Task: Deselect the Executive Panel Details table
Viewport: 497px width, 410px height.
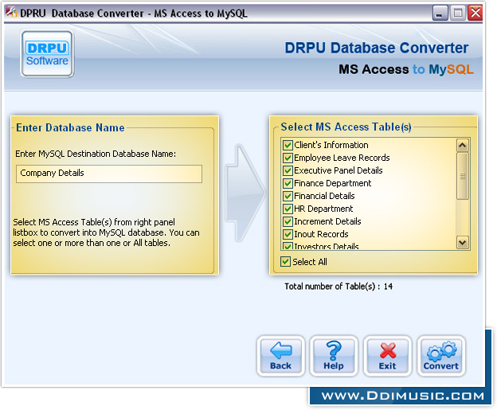Action: [288, 170]
